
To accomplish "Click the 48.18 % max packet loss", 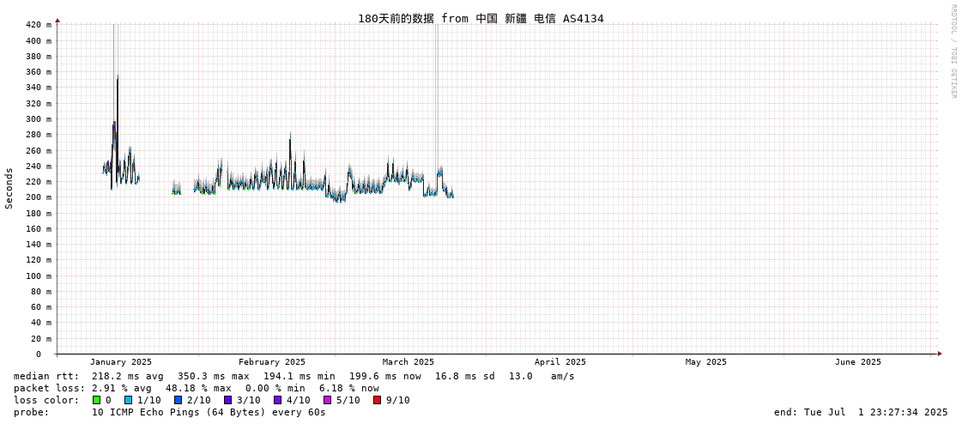I will pos(199,389).
